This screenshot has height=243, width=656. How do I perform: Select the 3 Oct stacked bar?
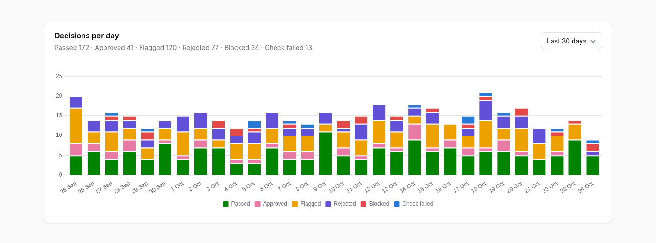click(219, 148)
